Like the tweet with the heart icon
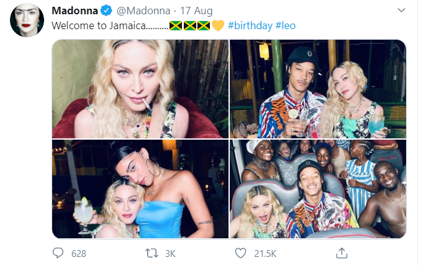421x265 pixels. (240, 253)
